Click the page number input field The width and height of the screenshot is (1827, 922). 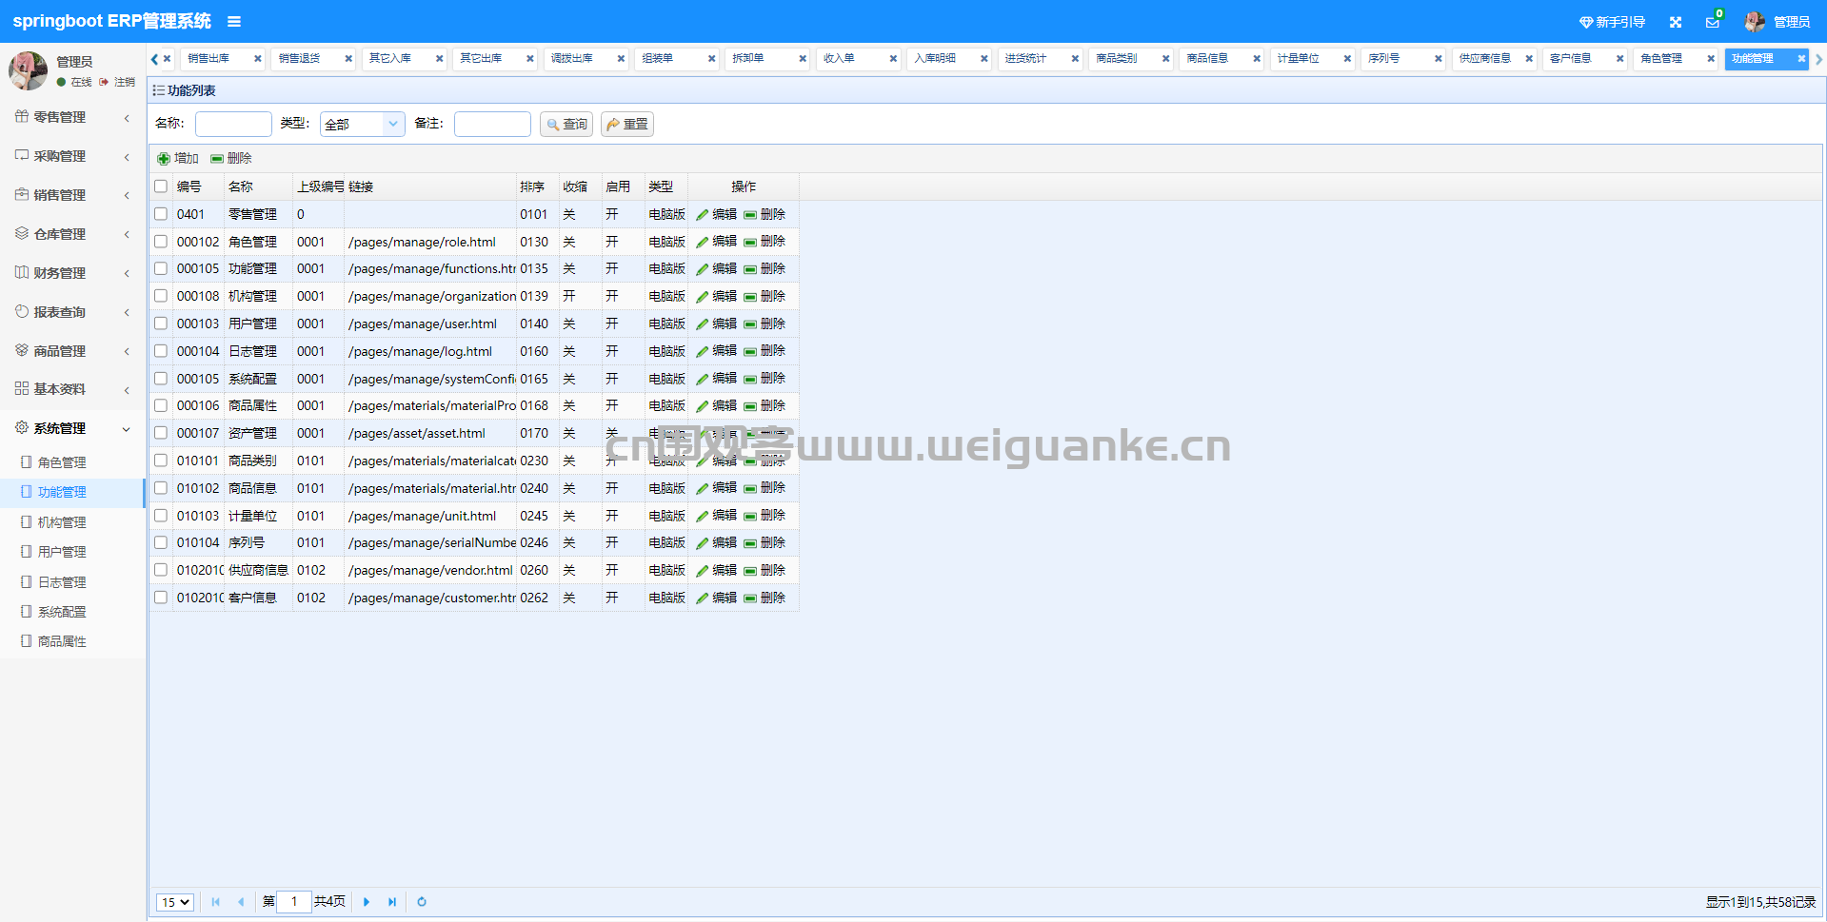click(294, 902)
